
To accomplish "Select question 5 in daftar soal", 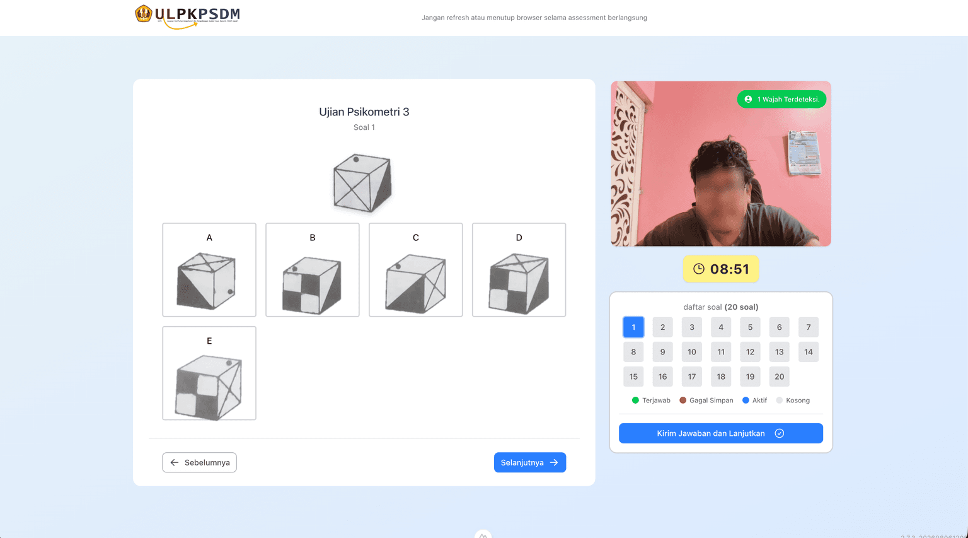I will pyautogui.click(x=750, y=327).
